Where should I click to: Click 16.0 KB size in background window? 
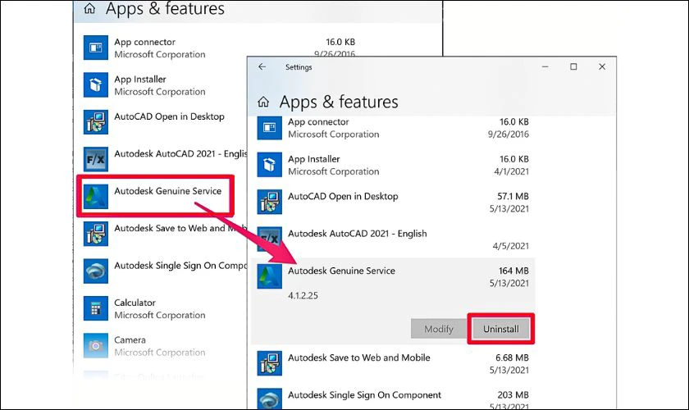pyautogui.click(x=340, y=42)
